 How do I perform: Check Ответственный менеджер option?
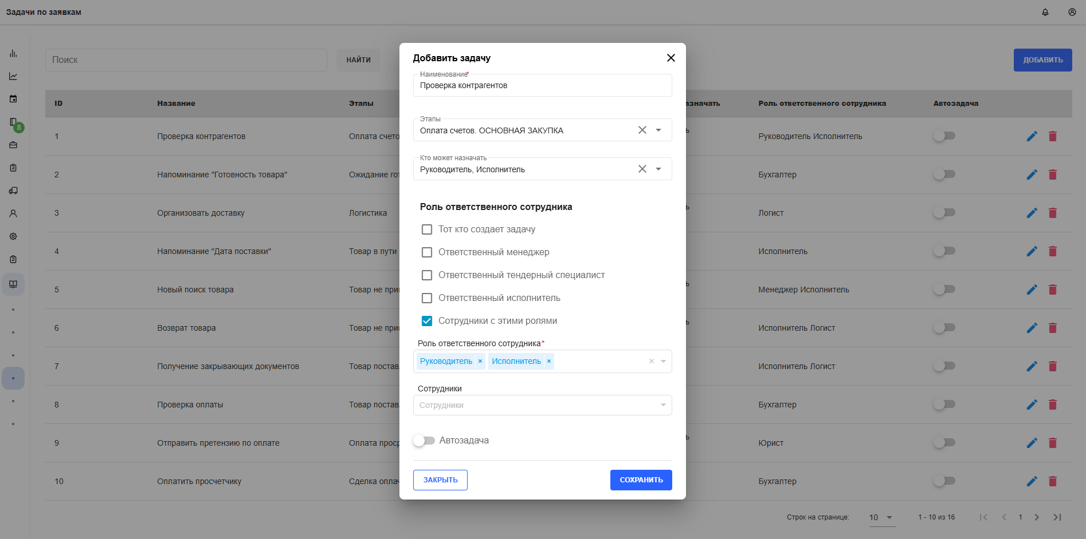[427, 252]
